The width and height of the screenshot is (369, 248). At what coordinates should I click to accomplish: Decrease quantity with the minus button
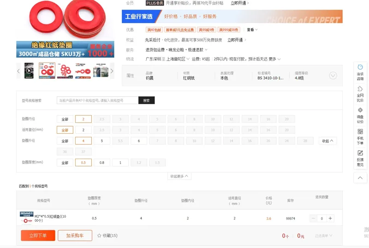(314, 218)
